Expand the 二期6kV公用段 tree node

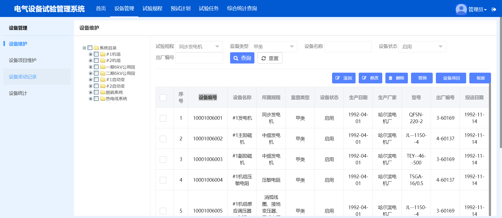(x=90, y=73)
